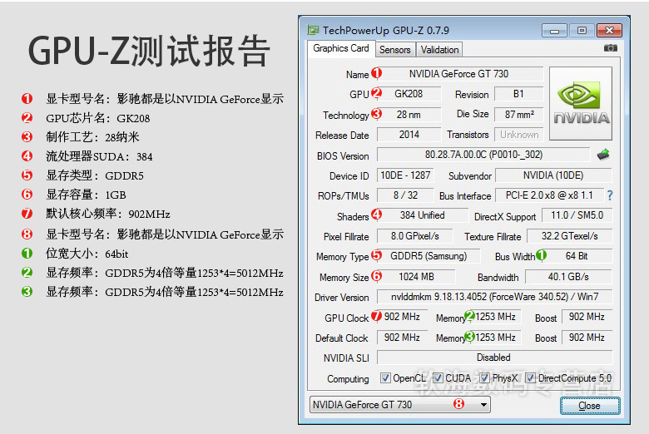Click the DirectX Support field 11.0 / SM5.0
The width and height of the screenshot is (649, 434).
(577, 215)
